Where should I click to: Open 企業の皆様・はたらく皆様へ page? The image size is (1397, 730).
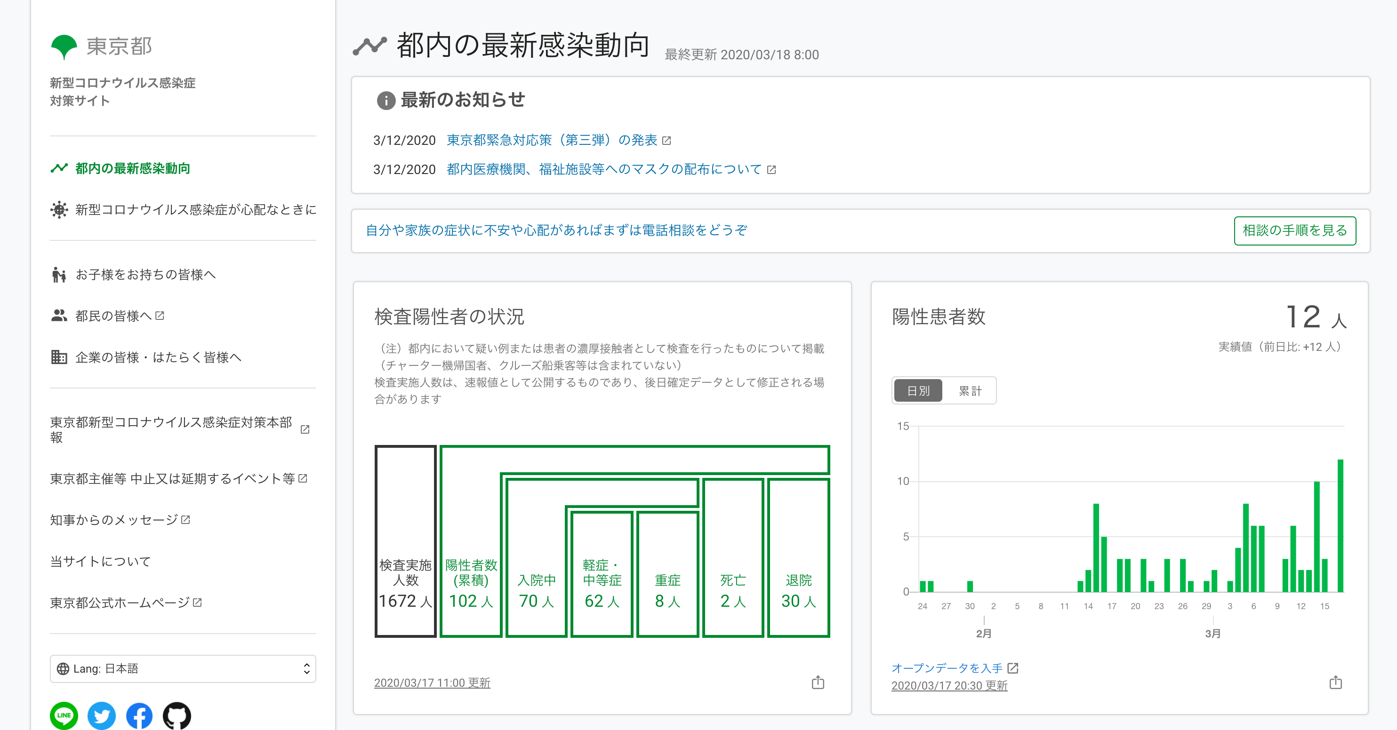coord(158,357)
